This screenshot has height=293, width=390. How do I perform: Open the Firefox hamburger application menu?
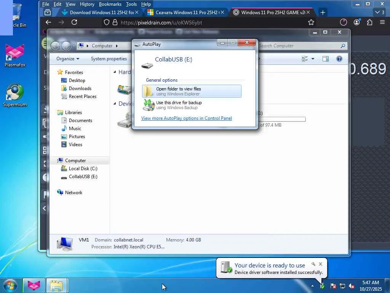click(x=382, y=23)
